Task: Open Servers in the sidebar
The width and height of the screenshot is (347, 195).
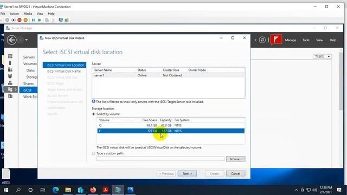Action: (29, 57)
